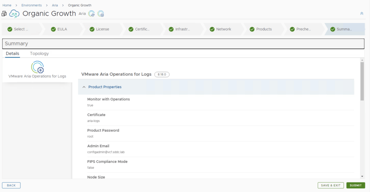Click the copy icon beside the cloud logo
Screen dimensions: 370x192
coord(4,14)
